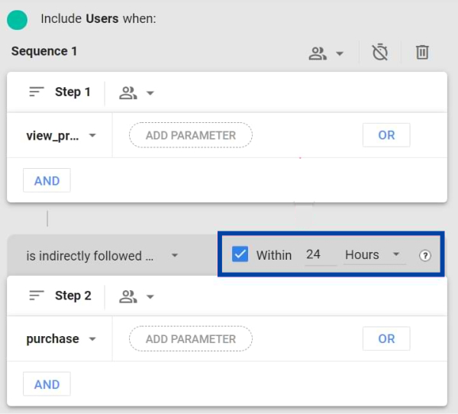This screenshot has width=458, height=414.
Task: Delete Sequence 1 with trash icon
Action: coord(422,53)
